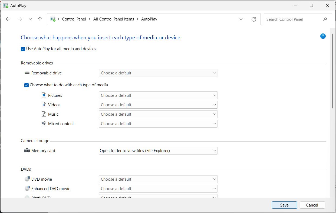The image size is (336, 213).
Task: Open the recent locations chevron dropdown
Action: click(x=30, y=19)
